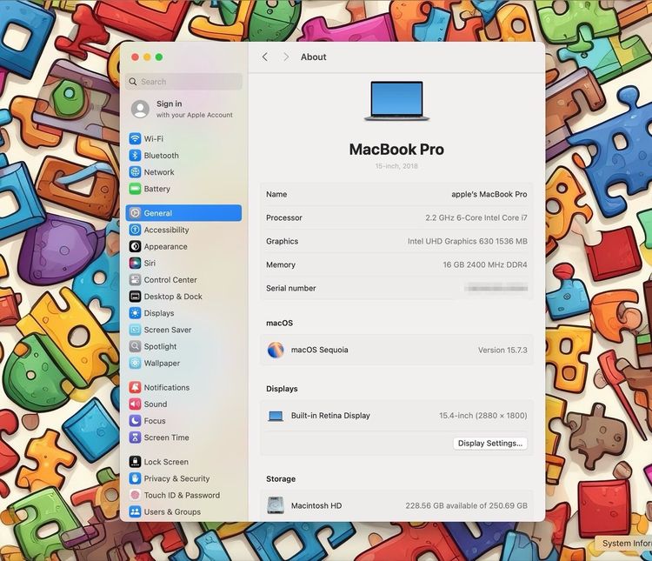The width and height of the screenshot is (652, 561).
Task: Click the Built-in Retina Display label
Action: point(330,416)
